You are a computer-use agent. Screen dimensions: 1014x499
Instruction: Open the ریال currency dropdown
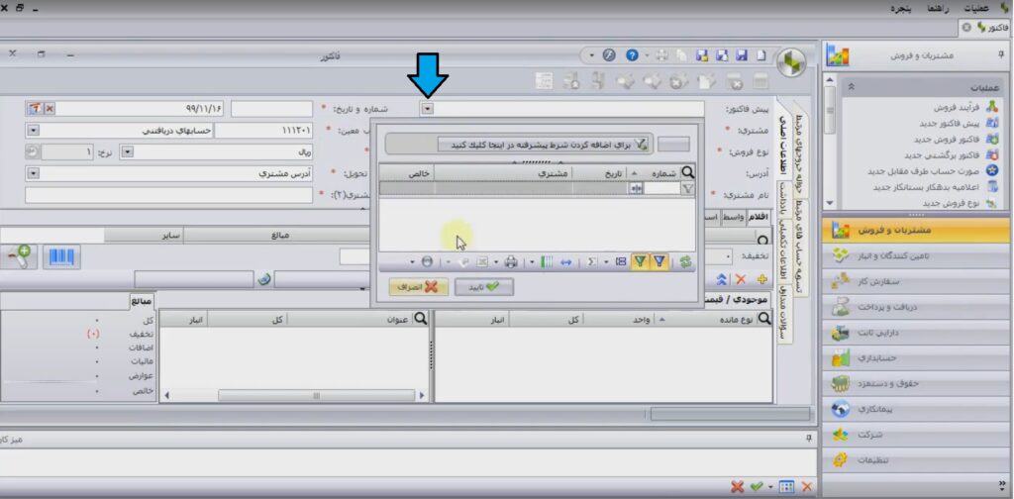coord(128,152)
